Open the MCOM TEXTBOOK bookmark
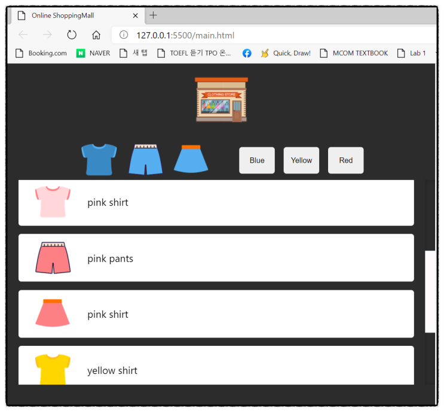Image resolution: width=444 pixels, height=412 pixels. tap(354, 53)
